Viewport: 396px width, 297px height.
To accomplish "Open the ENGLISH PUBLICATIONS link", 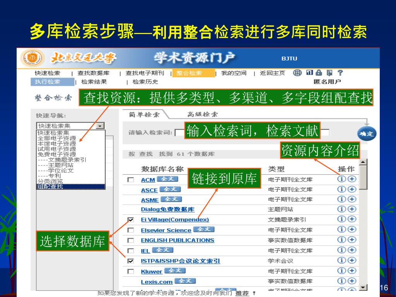I will (178, 240).
